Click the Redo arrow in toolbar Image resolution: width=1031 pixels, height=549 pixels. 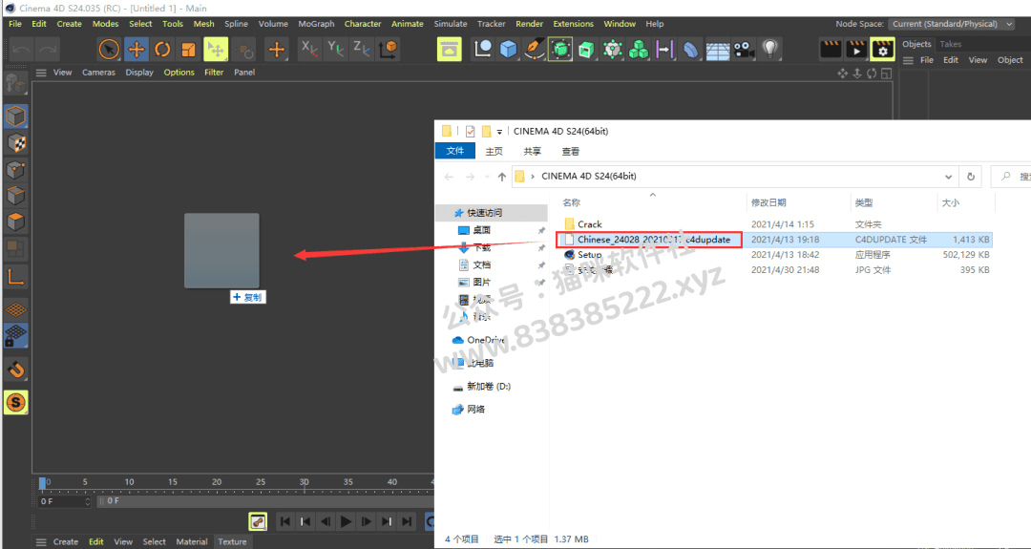[46, 50]
